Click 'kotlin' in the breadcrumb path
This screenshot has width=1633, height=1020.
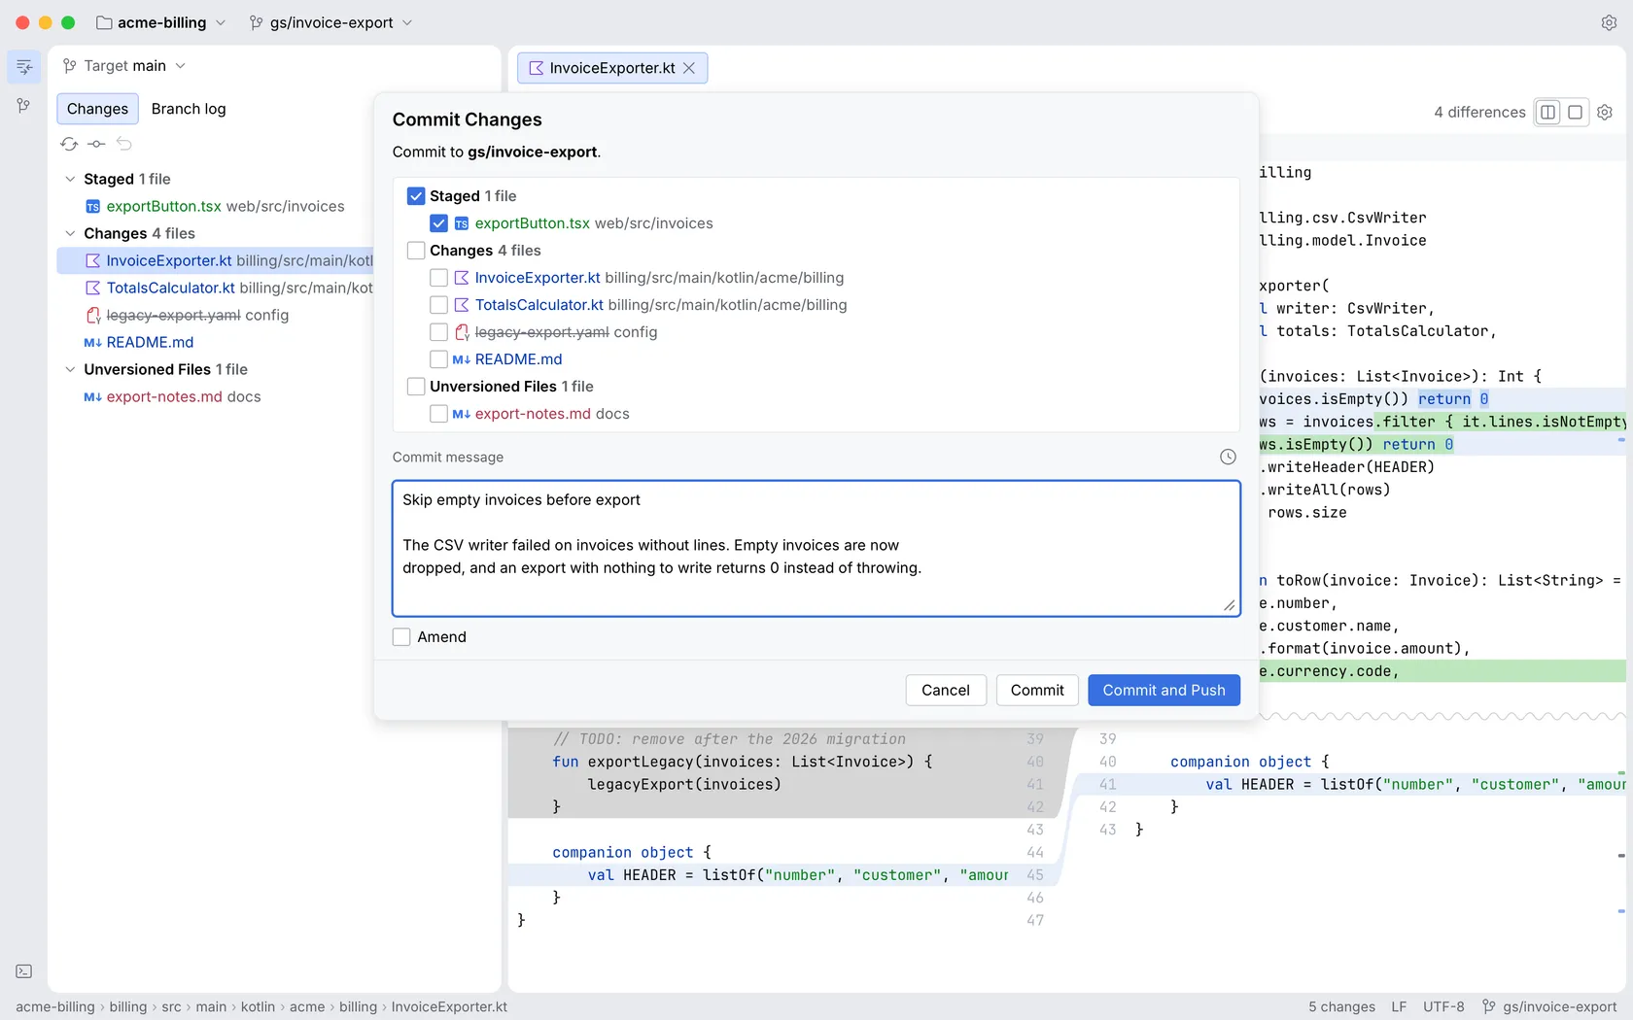point(258,1006)
